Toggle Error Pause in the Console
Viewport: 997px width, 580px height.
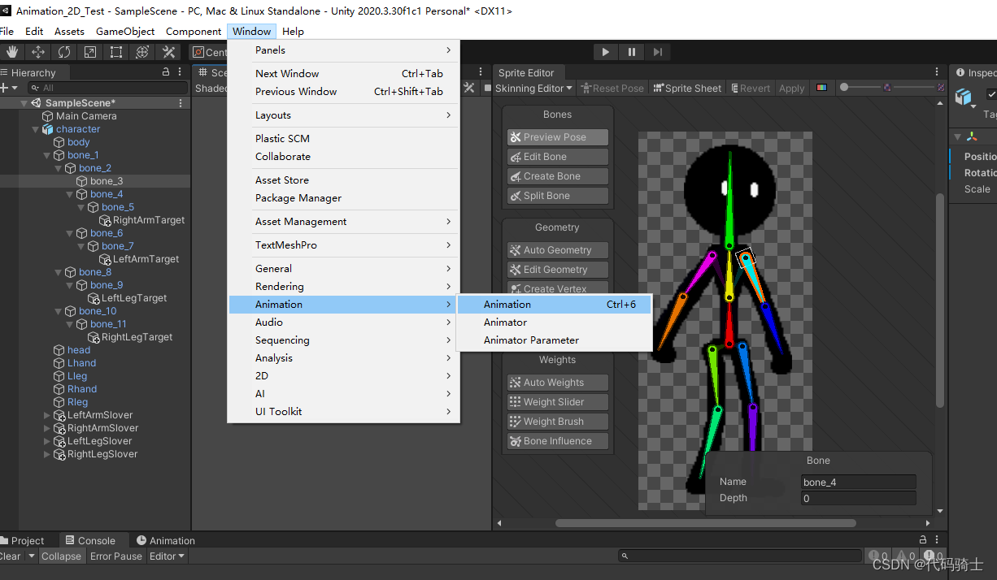pos(116,556)
